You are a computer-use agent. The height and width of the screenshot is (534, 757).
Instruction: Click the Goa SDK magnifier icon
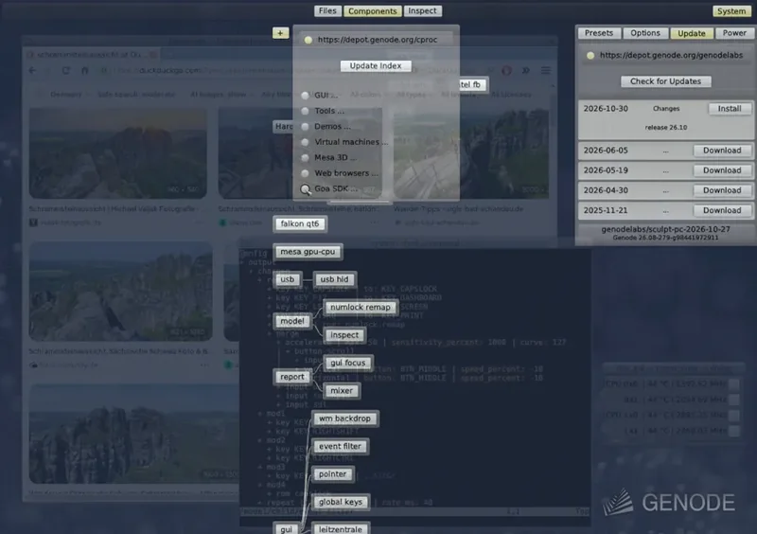[x=305, y=189]
